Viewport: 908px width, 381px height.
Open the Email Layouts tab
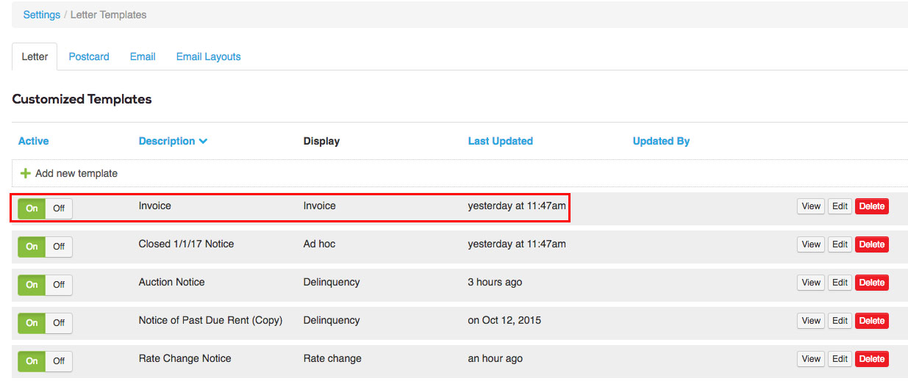[208, 57]
